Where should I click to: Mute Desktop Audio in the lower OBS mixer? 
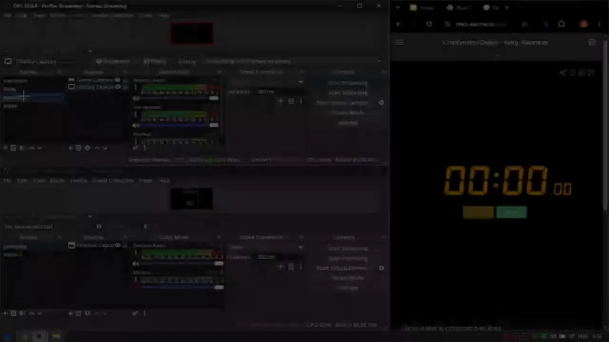point(136,264)
